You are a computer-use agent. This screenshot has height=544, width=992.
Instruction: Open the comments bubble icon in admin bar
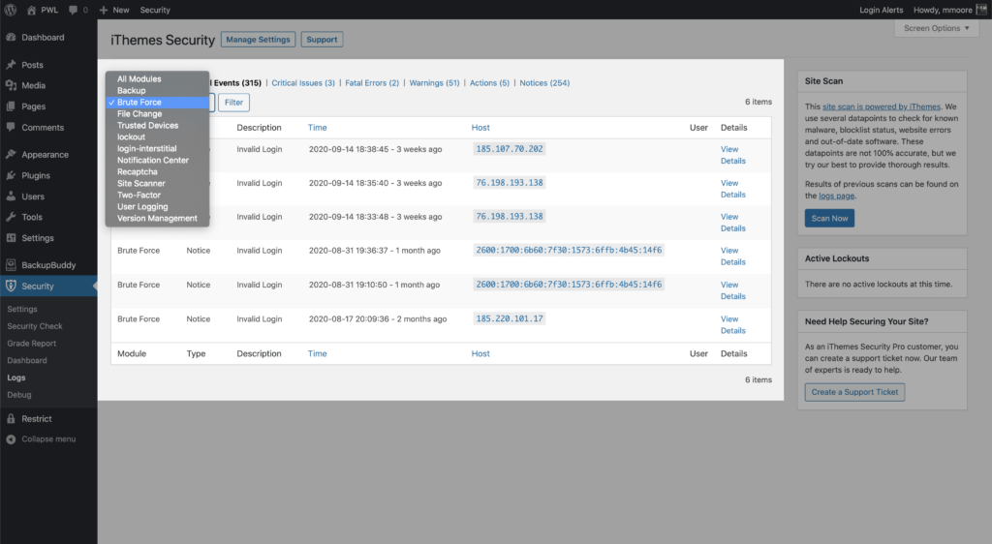(x=74, y=10)
